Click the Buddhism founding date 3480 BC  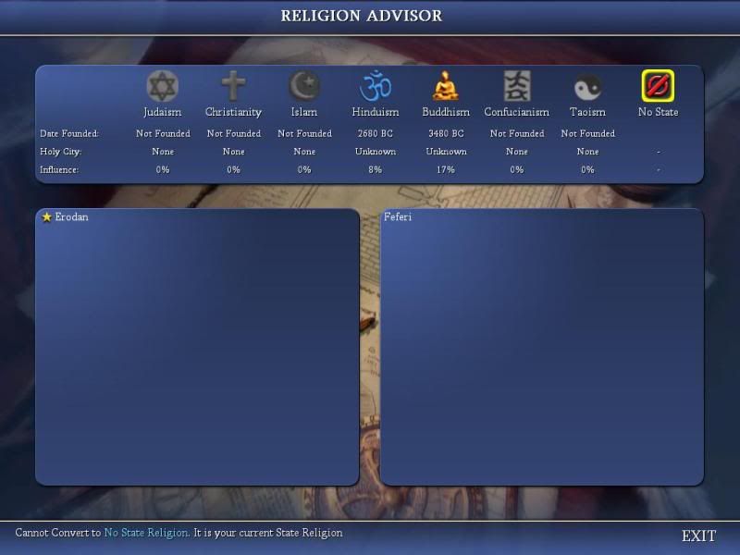pos(446,134)
